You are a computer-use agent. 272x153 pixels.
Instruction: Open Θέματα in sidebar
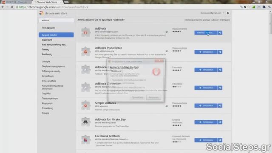click(45, 113)
